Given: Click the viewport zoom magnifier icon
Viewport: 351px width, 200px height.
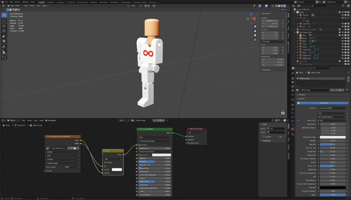Looking at the screenshot, I should point(255,27).
